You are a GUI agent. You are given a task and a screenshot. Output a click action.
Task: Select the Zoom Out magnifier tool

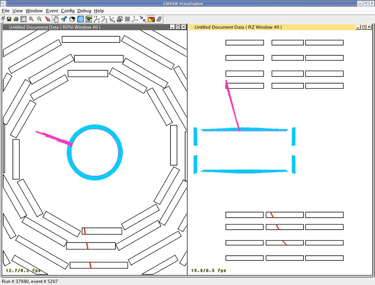pyautogui.click(x=40, y=19)
